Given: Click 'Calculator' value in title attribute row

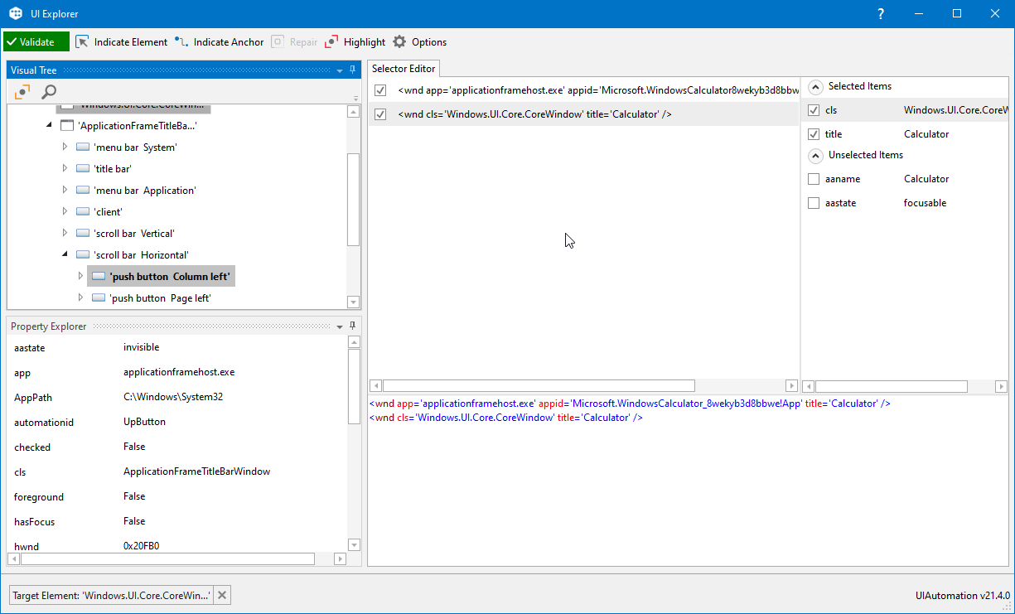Looking at the screenshot, I should tap(926, 134).
